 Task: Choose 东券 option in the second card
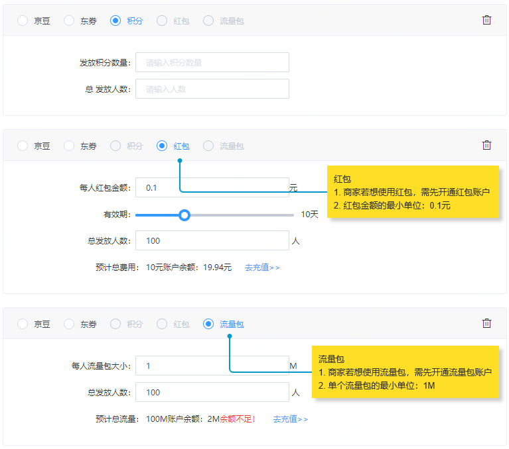coord(69,146)
